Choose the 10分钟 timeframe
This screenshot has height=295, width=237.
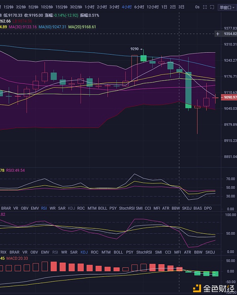pyautogui.click(x=47, y=7)
